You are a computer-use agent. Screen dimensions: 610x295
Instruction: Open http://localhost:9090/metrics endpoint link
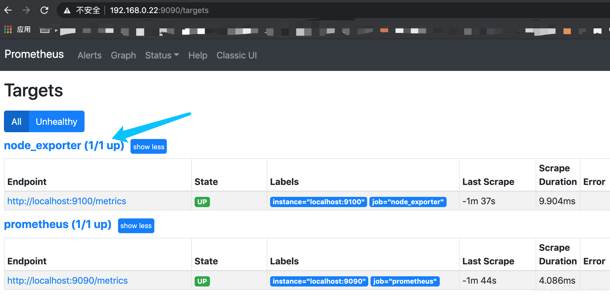coord(68,281)
